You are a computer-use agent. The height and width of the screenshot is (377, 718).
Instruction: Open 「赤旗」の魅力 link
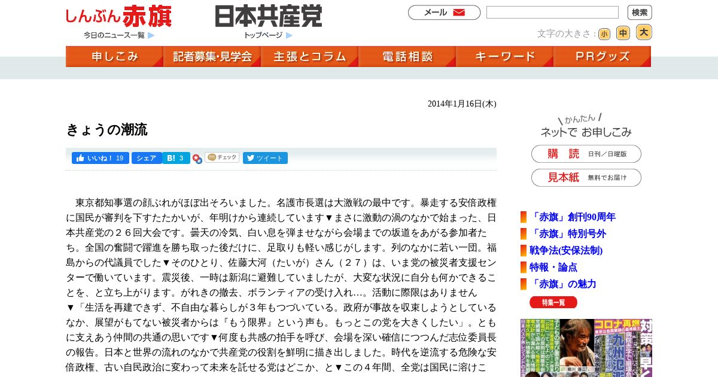coord(563,284)
